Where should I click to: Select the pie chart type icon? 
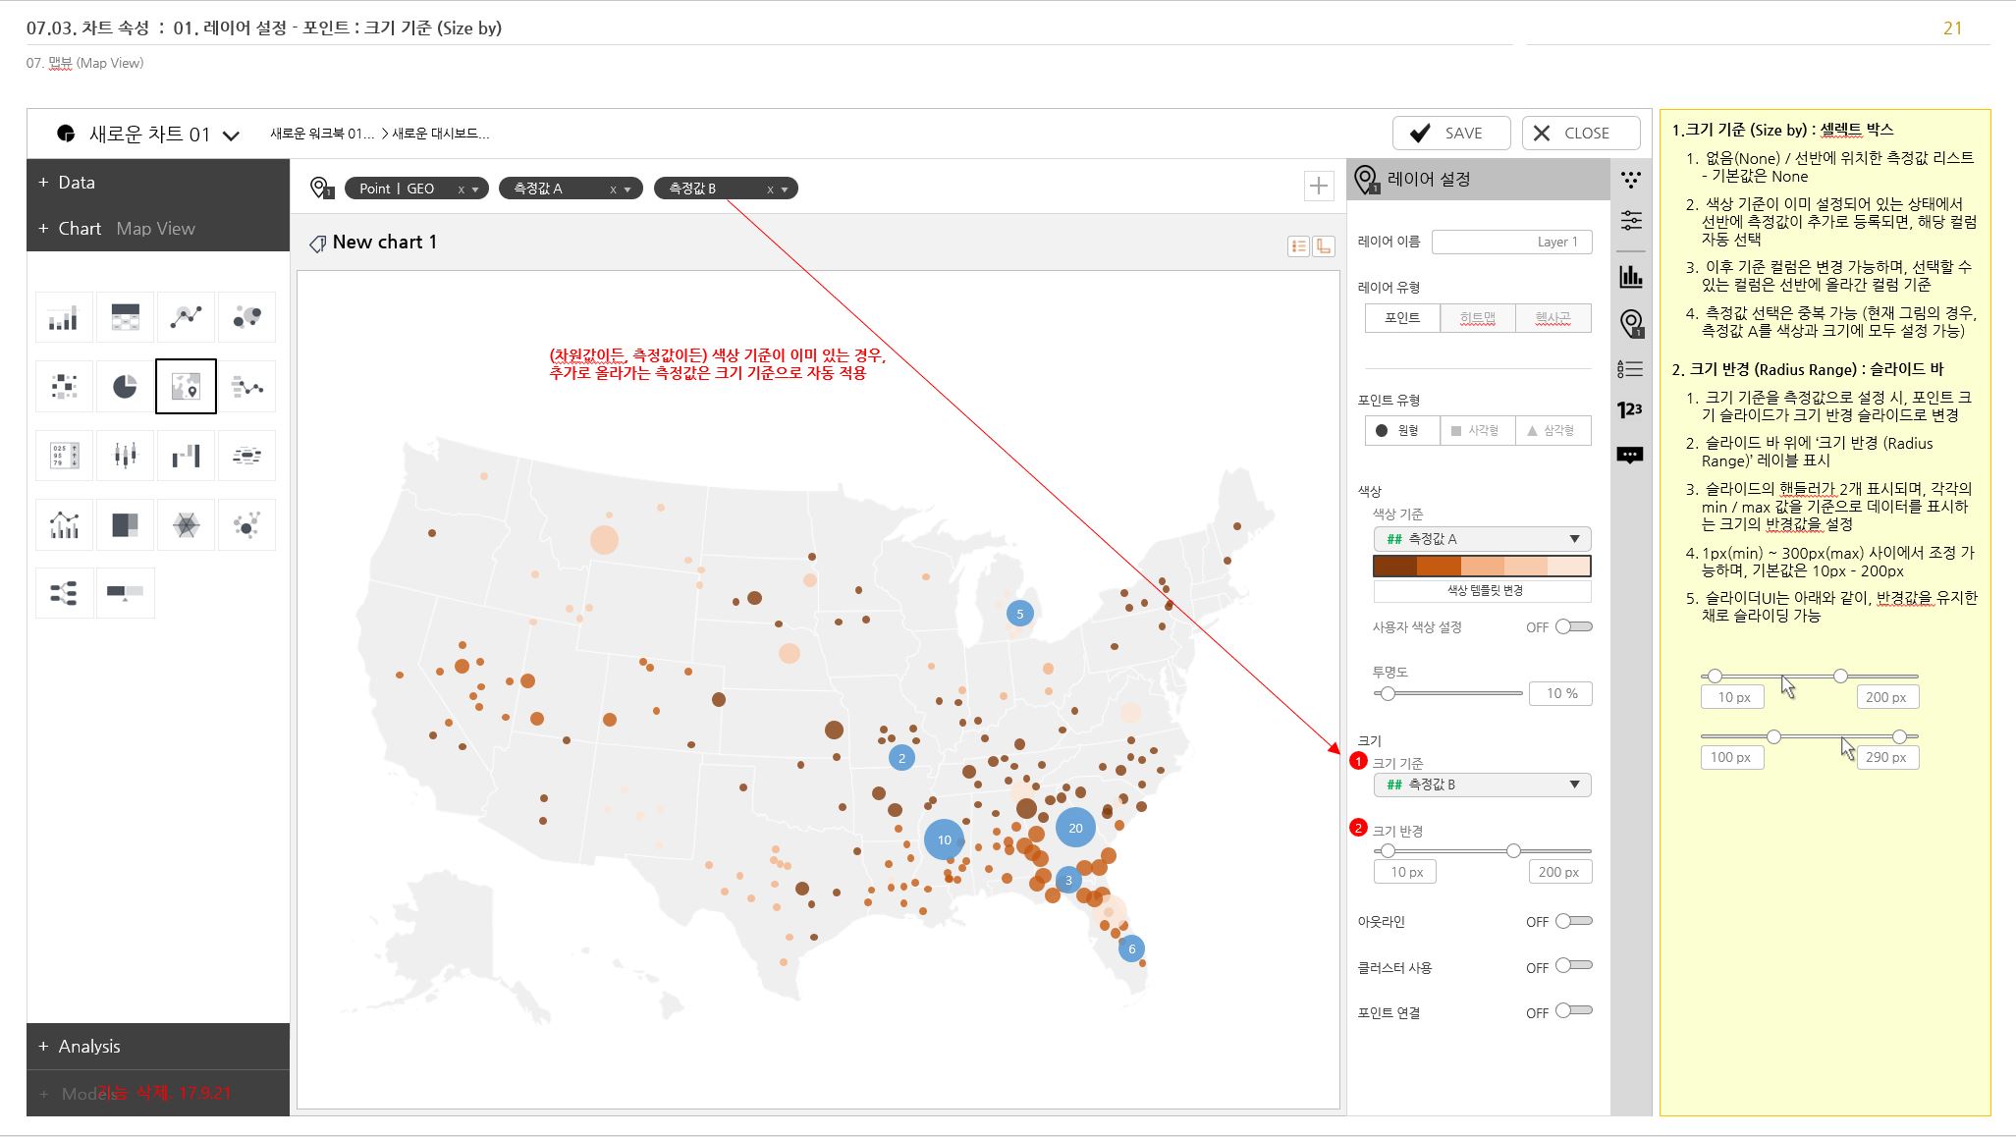125,386
